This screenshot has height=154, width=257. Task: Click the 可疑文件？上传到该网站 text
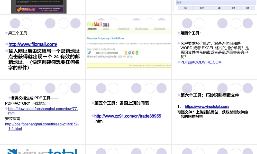pos(213,114)
